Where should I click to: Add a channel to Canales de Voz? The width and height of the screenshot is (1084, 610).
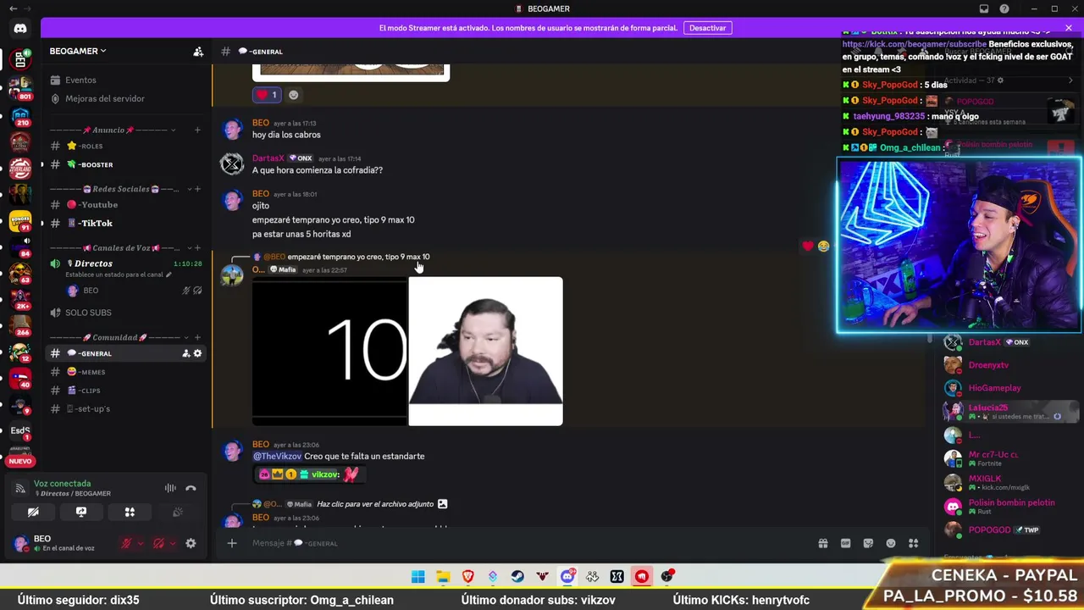click(x=197, y=248)
